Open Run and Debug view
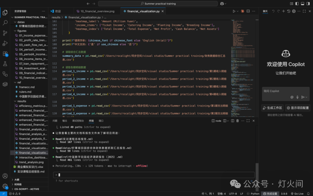 [5, 43]
